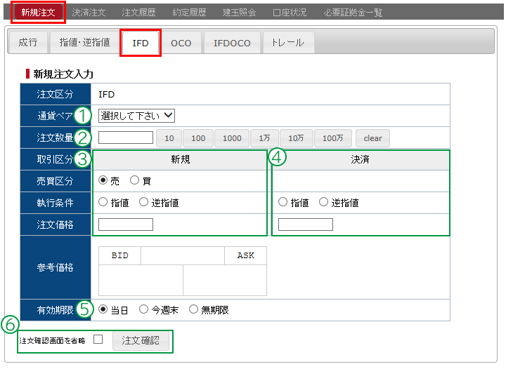
Task: Switch to the OCO order tab
Action: click(x=181, y=43)
